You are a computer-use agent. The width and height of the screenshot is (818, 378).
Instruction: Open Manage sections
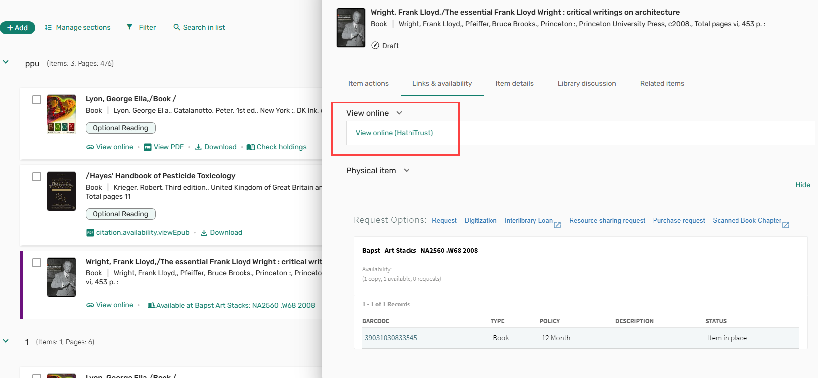click(x=78, y=27)
